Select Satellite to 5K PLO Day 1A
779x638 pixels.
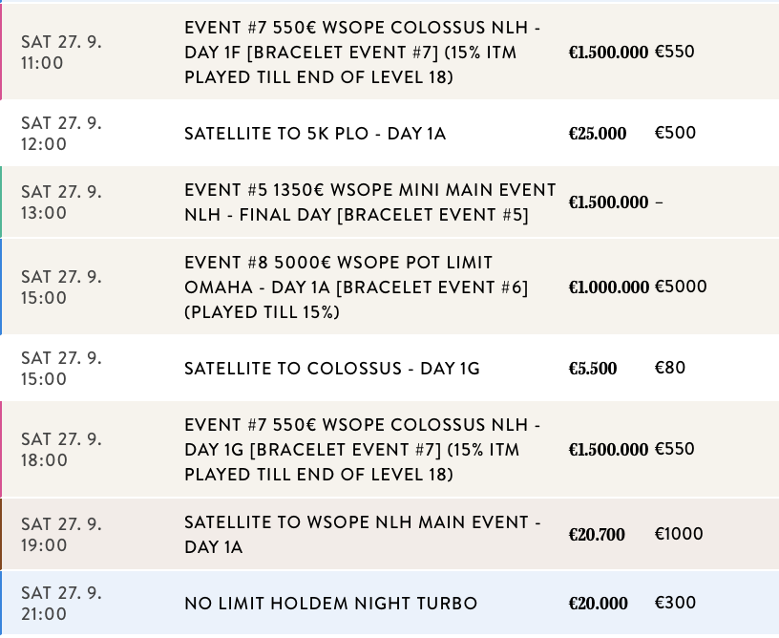point(315,134)
